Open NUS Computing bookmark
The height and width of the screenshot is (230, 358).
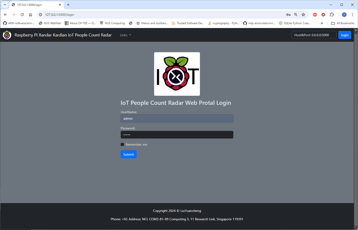(112, 23)
